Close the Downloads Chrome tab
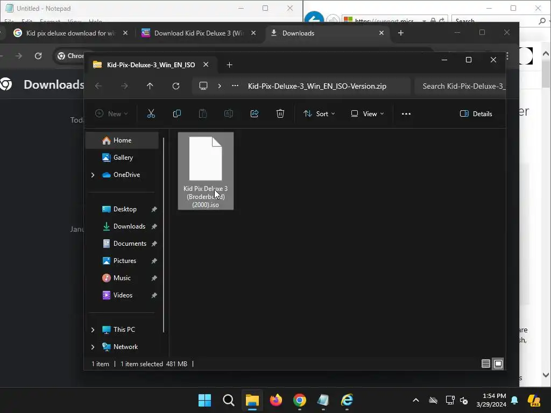 click(x=382, y=33)
